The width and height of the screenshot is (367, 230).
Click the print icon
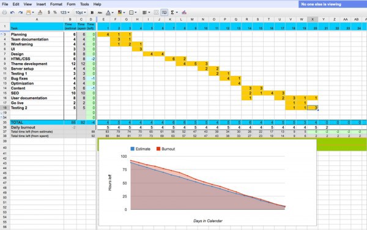click(x=4, y=12)
